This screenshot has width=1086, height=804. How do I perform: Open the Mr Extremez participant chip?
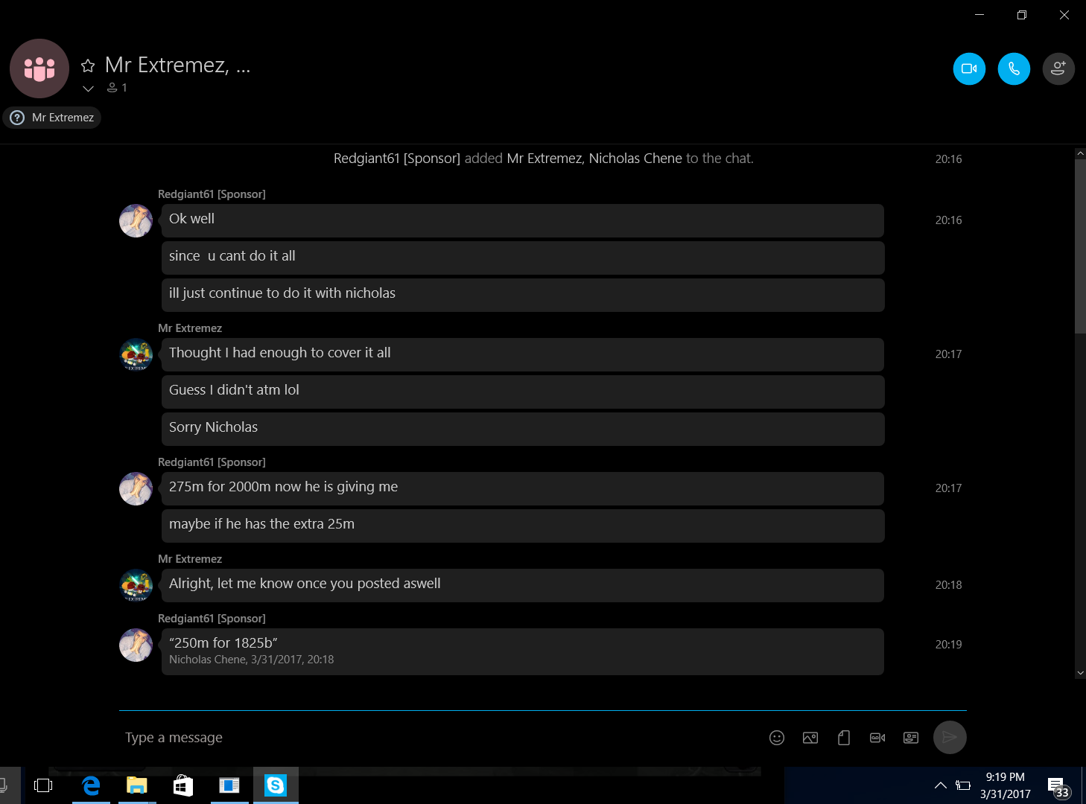[x=52, y=118]
